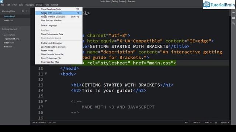Select Reload With Extensions

pyautogui.click(x=59, y=13)
